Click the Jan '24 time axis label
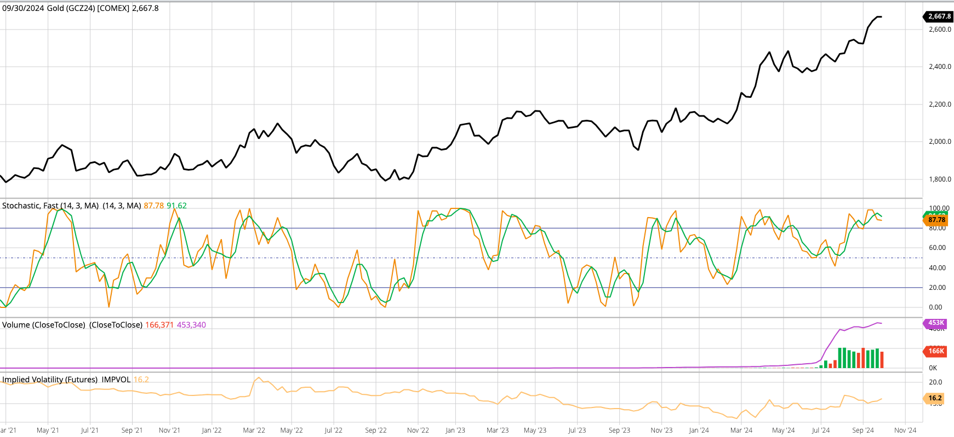The image size is (954, 437). pyautogui.click(x=699, y=430)
